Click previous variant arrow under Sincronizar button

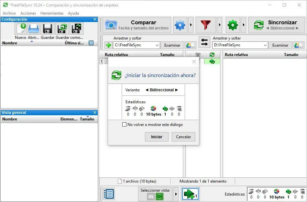coord(268,28)
